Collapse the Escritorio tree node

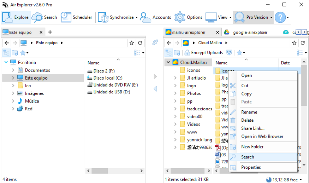(6, 62)
